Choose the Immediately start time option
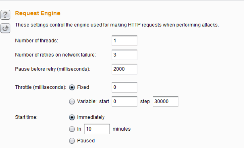Image resolution: width=244 pixels, height=148 pixels. click(x=72, y=117)
